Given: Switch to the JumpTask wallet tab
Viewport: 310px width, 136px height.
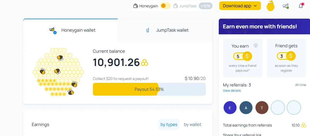Looking at the screenshot, I should pos(165,30).
